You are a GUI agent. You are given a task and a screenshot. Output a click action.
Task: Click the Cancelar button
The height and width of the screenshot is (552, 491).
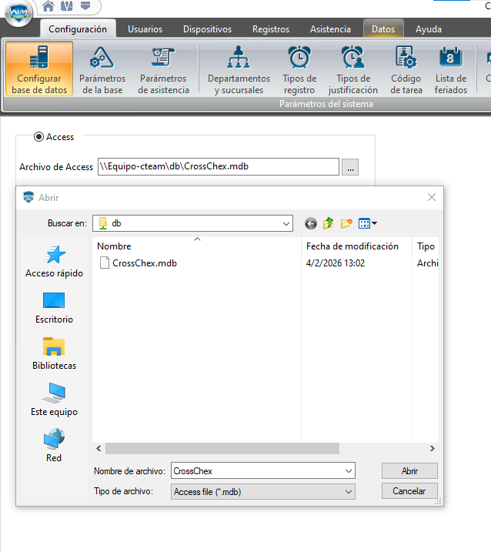(x=409, y=491)
